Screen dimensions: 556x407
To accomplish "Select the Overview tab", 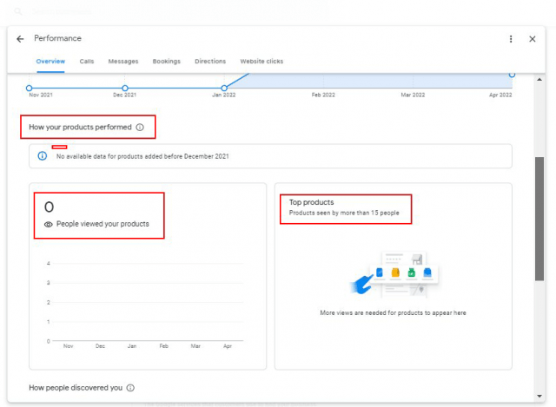I will coord(50,62).
